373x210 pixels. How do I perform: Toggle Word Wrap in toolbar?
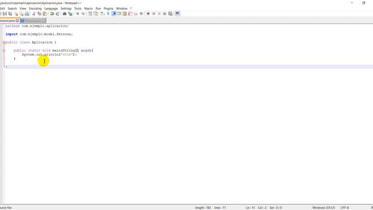(x=103, y=14)
